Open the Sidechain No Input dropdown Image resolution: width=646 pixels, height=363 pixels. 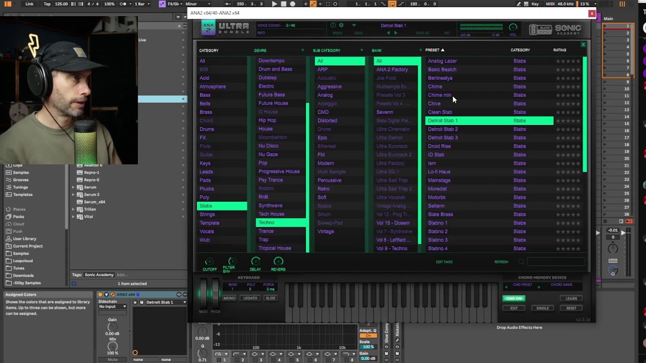(x=113, y=307)
